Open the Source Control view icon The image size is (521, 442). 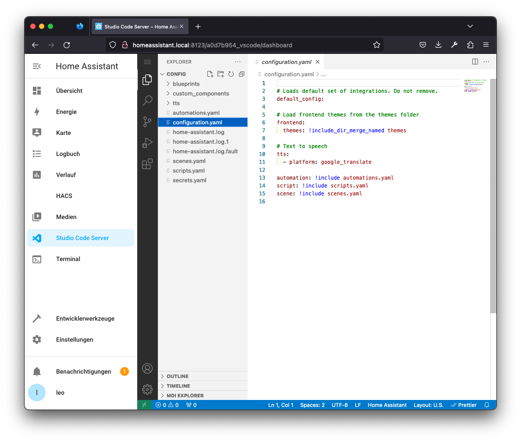coord(147,122)
